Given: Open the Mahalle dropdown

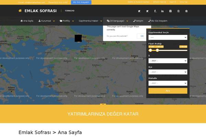Looking at the screenshot, I should tap(168, 83).
